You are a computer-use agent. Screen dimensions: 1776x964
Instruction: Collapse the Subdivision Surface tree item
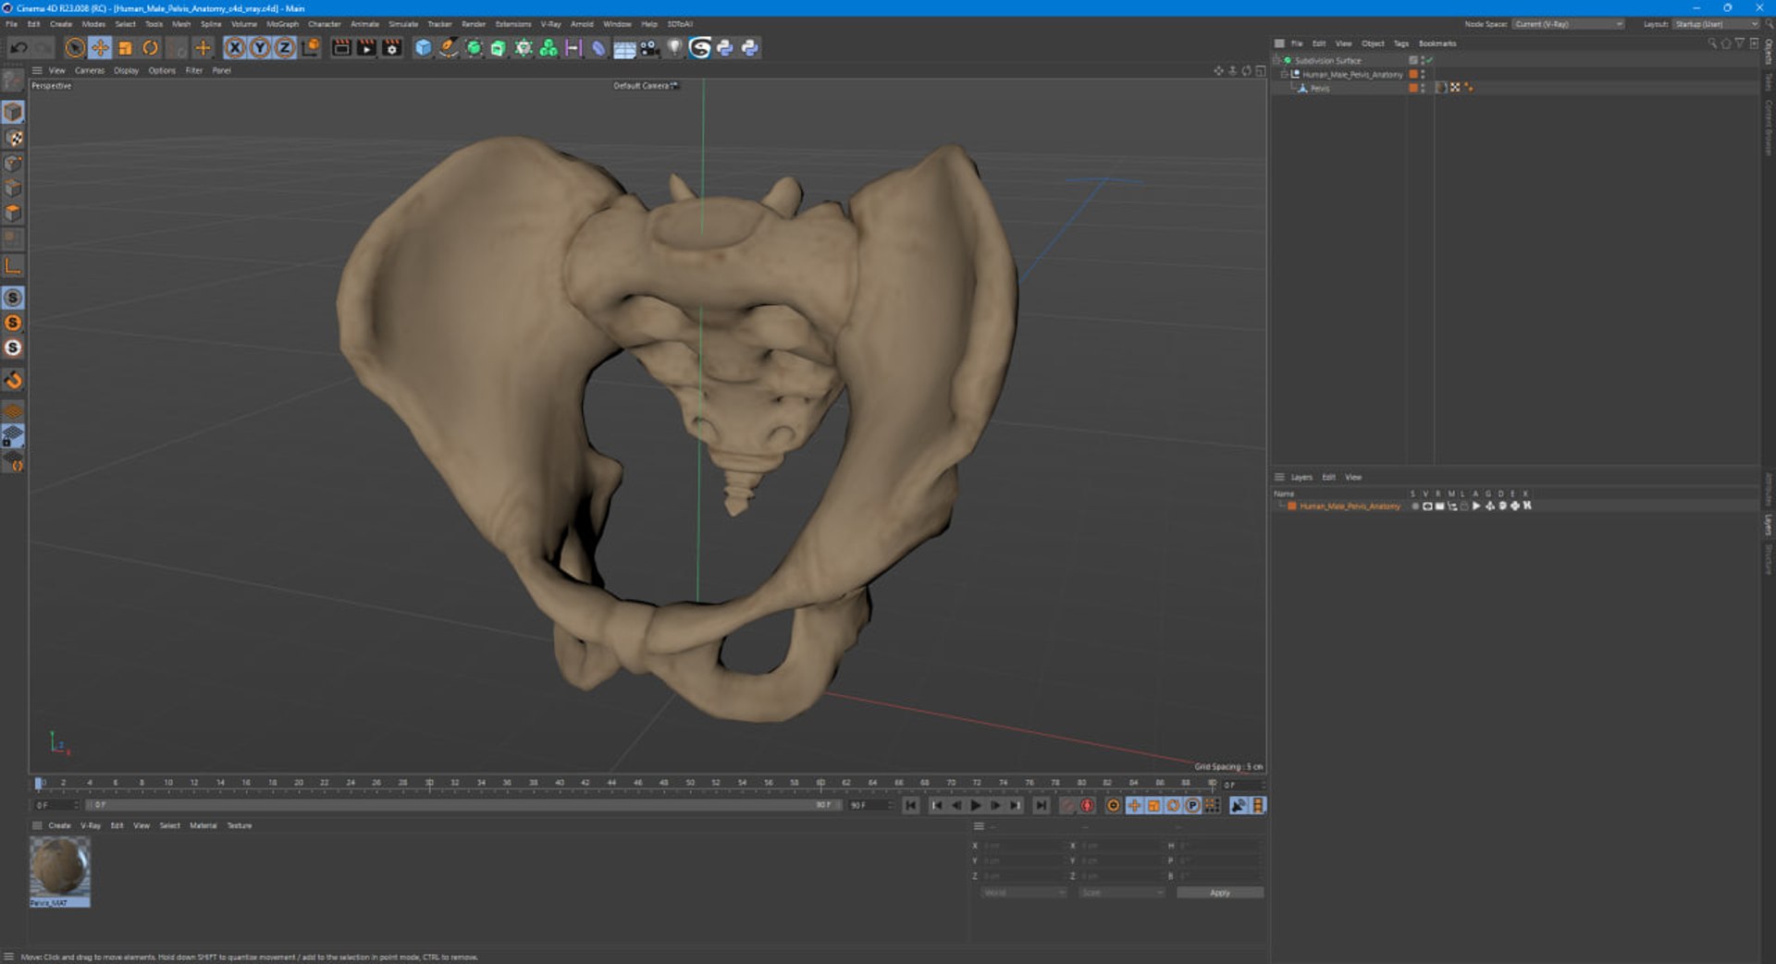pos(1276,61)
